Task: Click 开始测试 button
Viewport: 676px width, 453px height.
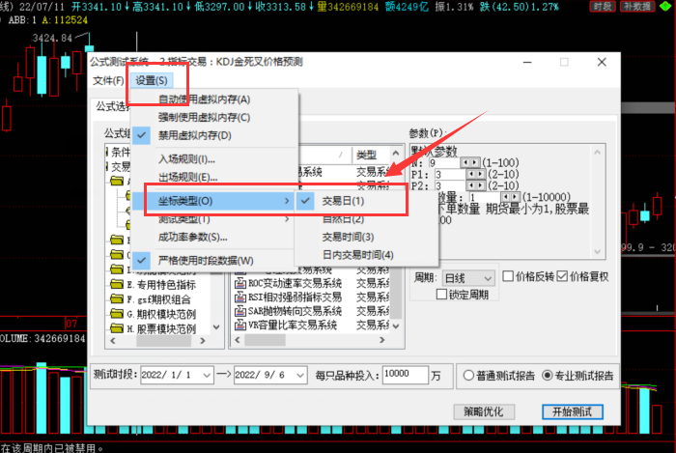Action: pyautogui.click(x=572, y=411)
